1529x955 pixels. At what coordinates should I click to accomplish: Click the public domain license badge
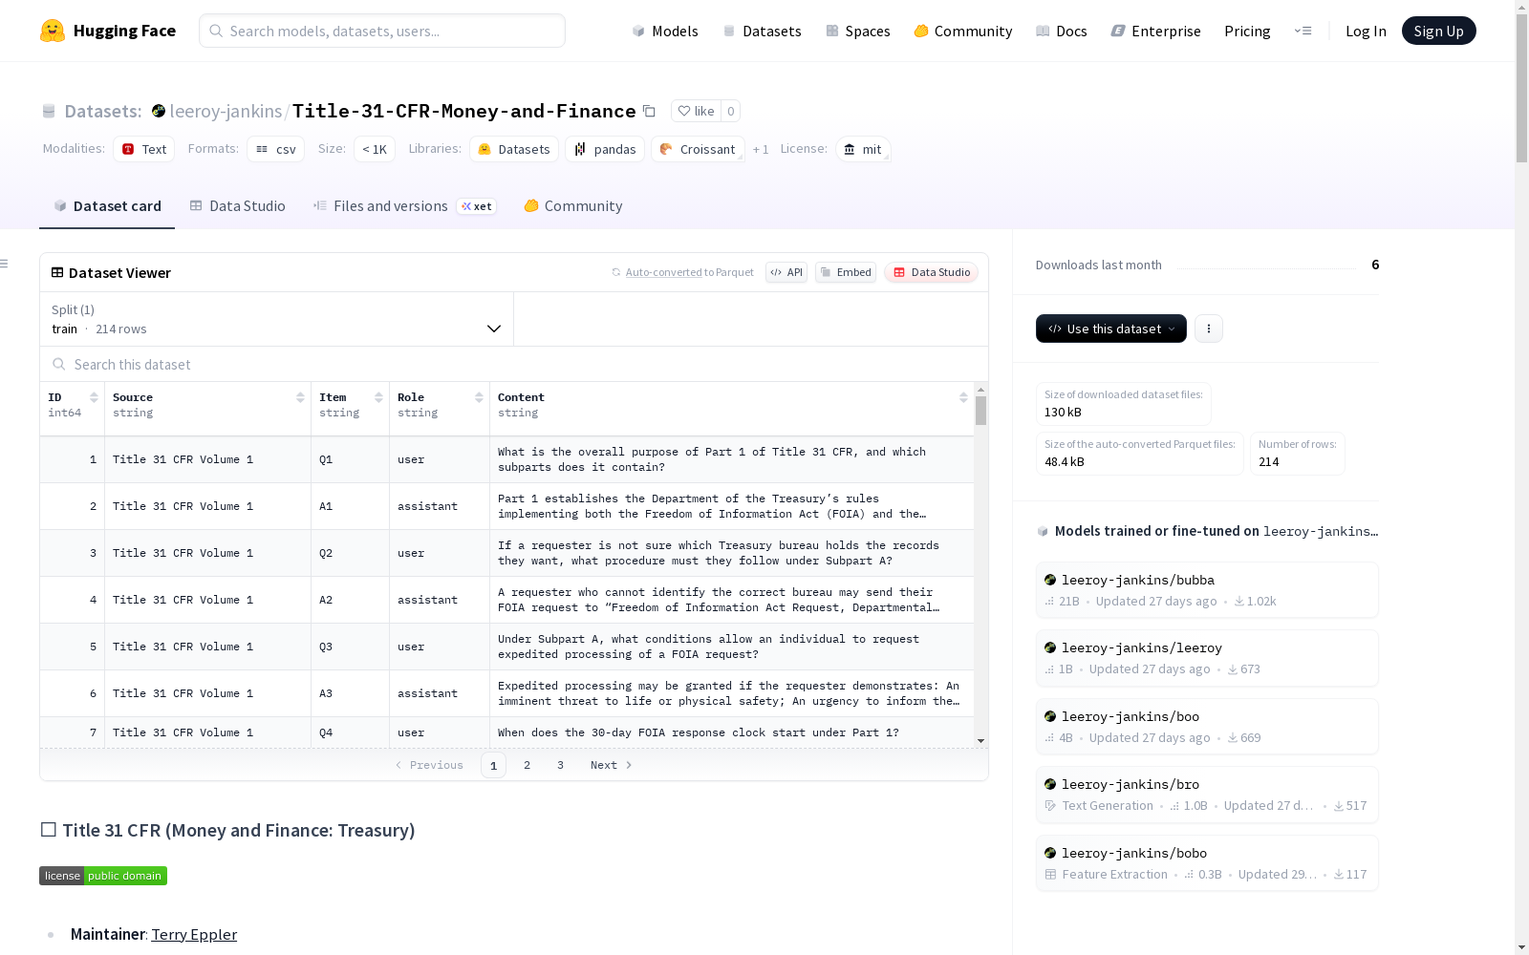tap(103, 876)
